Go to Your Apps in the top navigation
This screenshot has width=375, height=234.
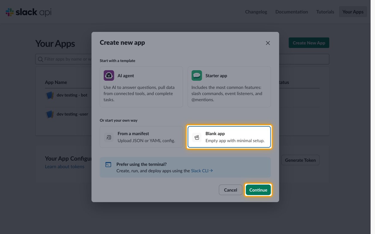pyautogui.click(x=353, y=12)
